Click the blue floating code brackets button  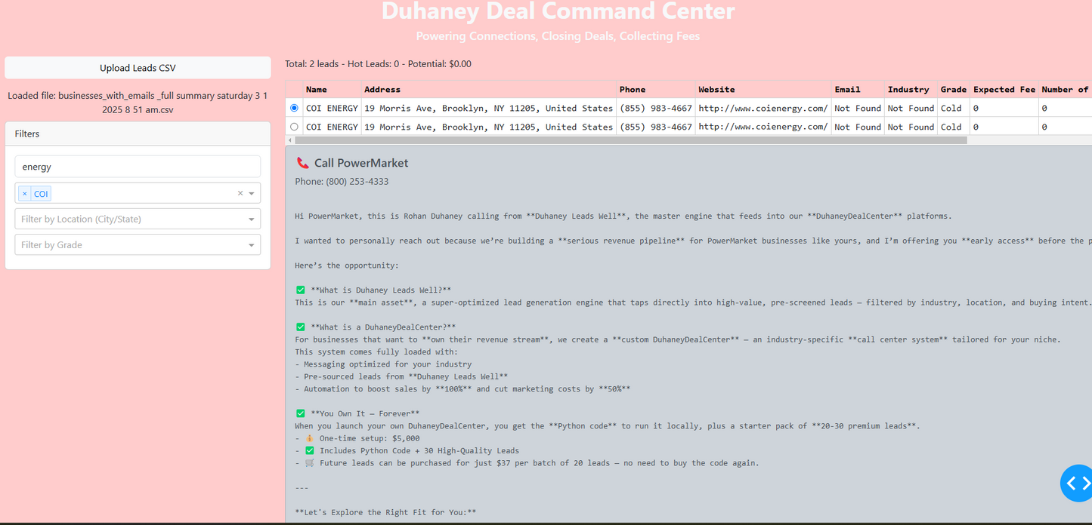(1078, 484)
